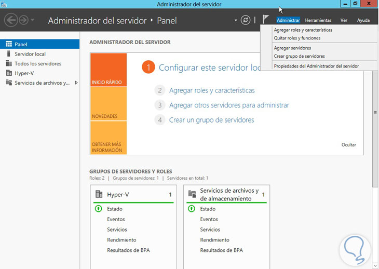Minimize the Administrador del servidor window
The width and height of the screenshot is (379, 269).
[x=345, y=4]
